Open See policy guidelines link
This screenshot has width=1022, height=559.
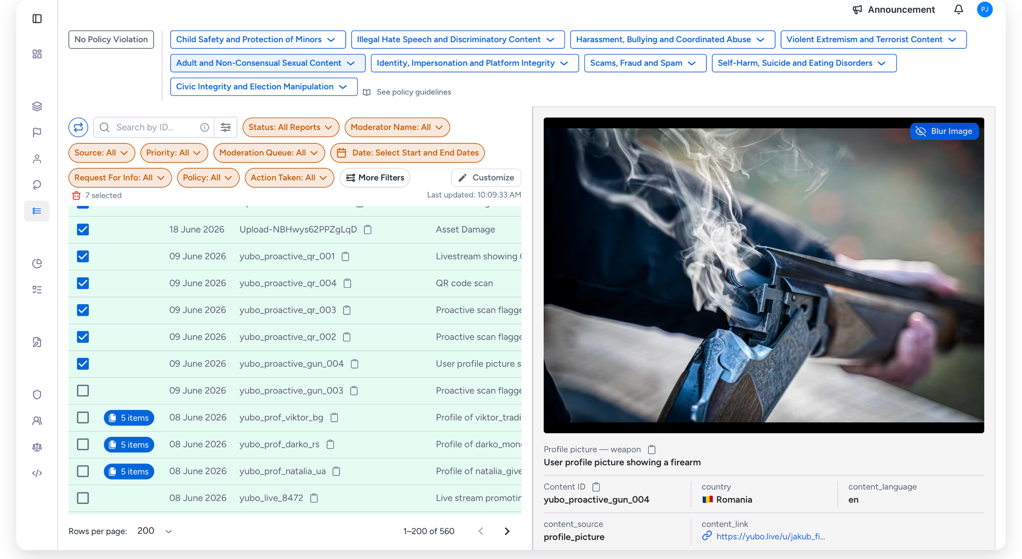pyautogui.click(x=407, y=92)
